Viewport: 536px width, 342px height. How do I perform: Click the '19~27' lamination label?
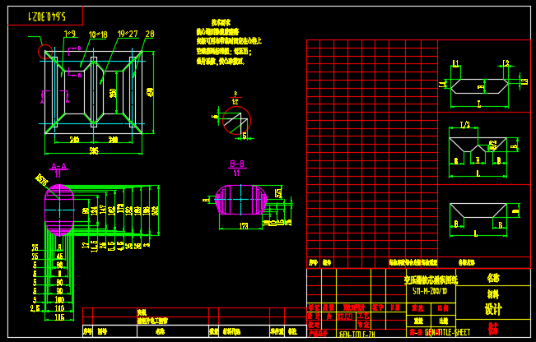[128, 34]
